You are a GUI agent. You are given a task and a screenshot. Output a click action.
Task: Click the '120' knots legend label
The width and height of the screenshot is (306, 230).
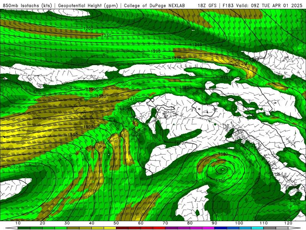click(288, 223)
